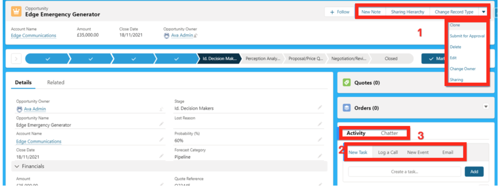
Task: Click the Add task button
Action: tap(474, 171)
